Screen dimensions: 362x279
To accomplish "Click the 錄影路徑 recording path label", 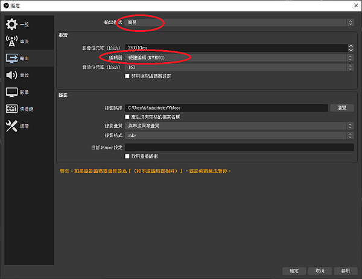I will [113, 108].
